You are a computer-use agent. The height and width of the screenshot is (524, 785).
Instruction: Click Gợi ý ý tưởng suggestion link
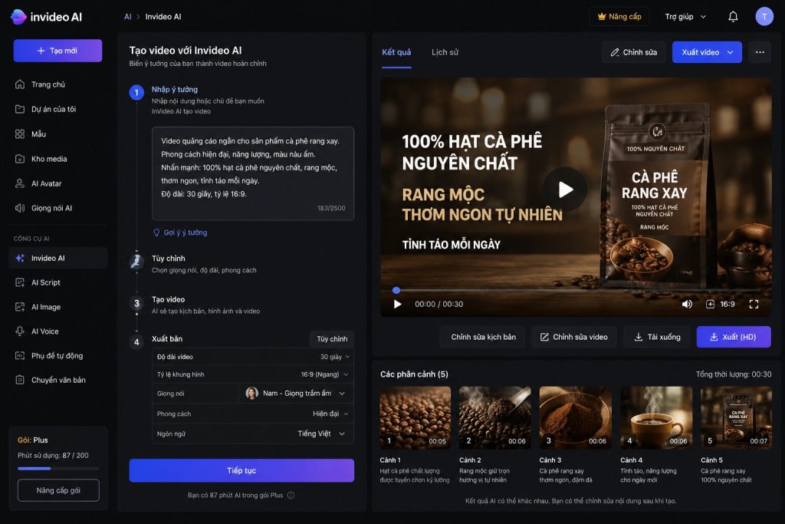[x=180, y=232]
